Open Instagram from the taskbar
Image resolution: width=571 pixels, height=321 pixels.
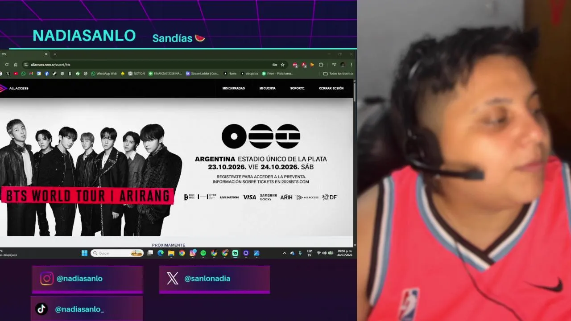[193, 253]
